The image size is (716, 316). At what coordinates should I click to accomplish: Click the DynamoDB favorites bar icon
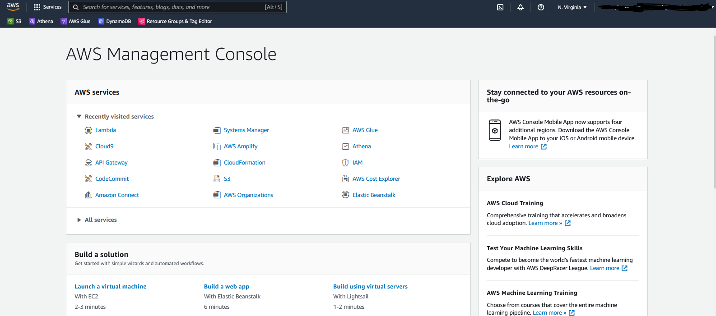[x=101, y=21]
